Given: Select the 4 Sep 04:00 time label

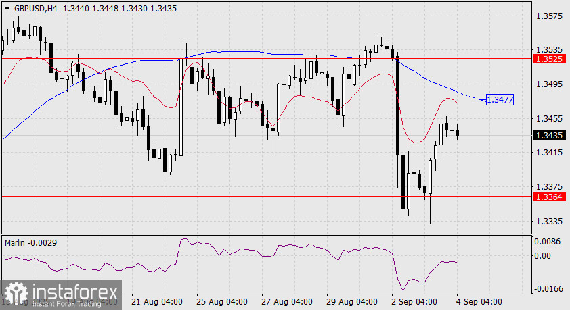Looking at the screenshot, I should [x=479, y=302].
